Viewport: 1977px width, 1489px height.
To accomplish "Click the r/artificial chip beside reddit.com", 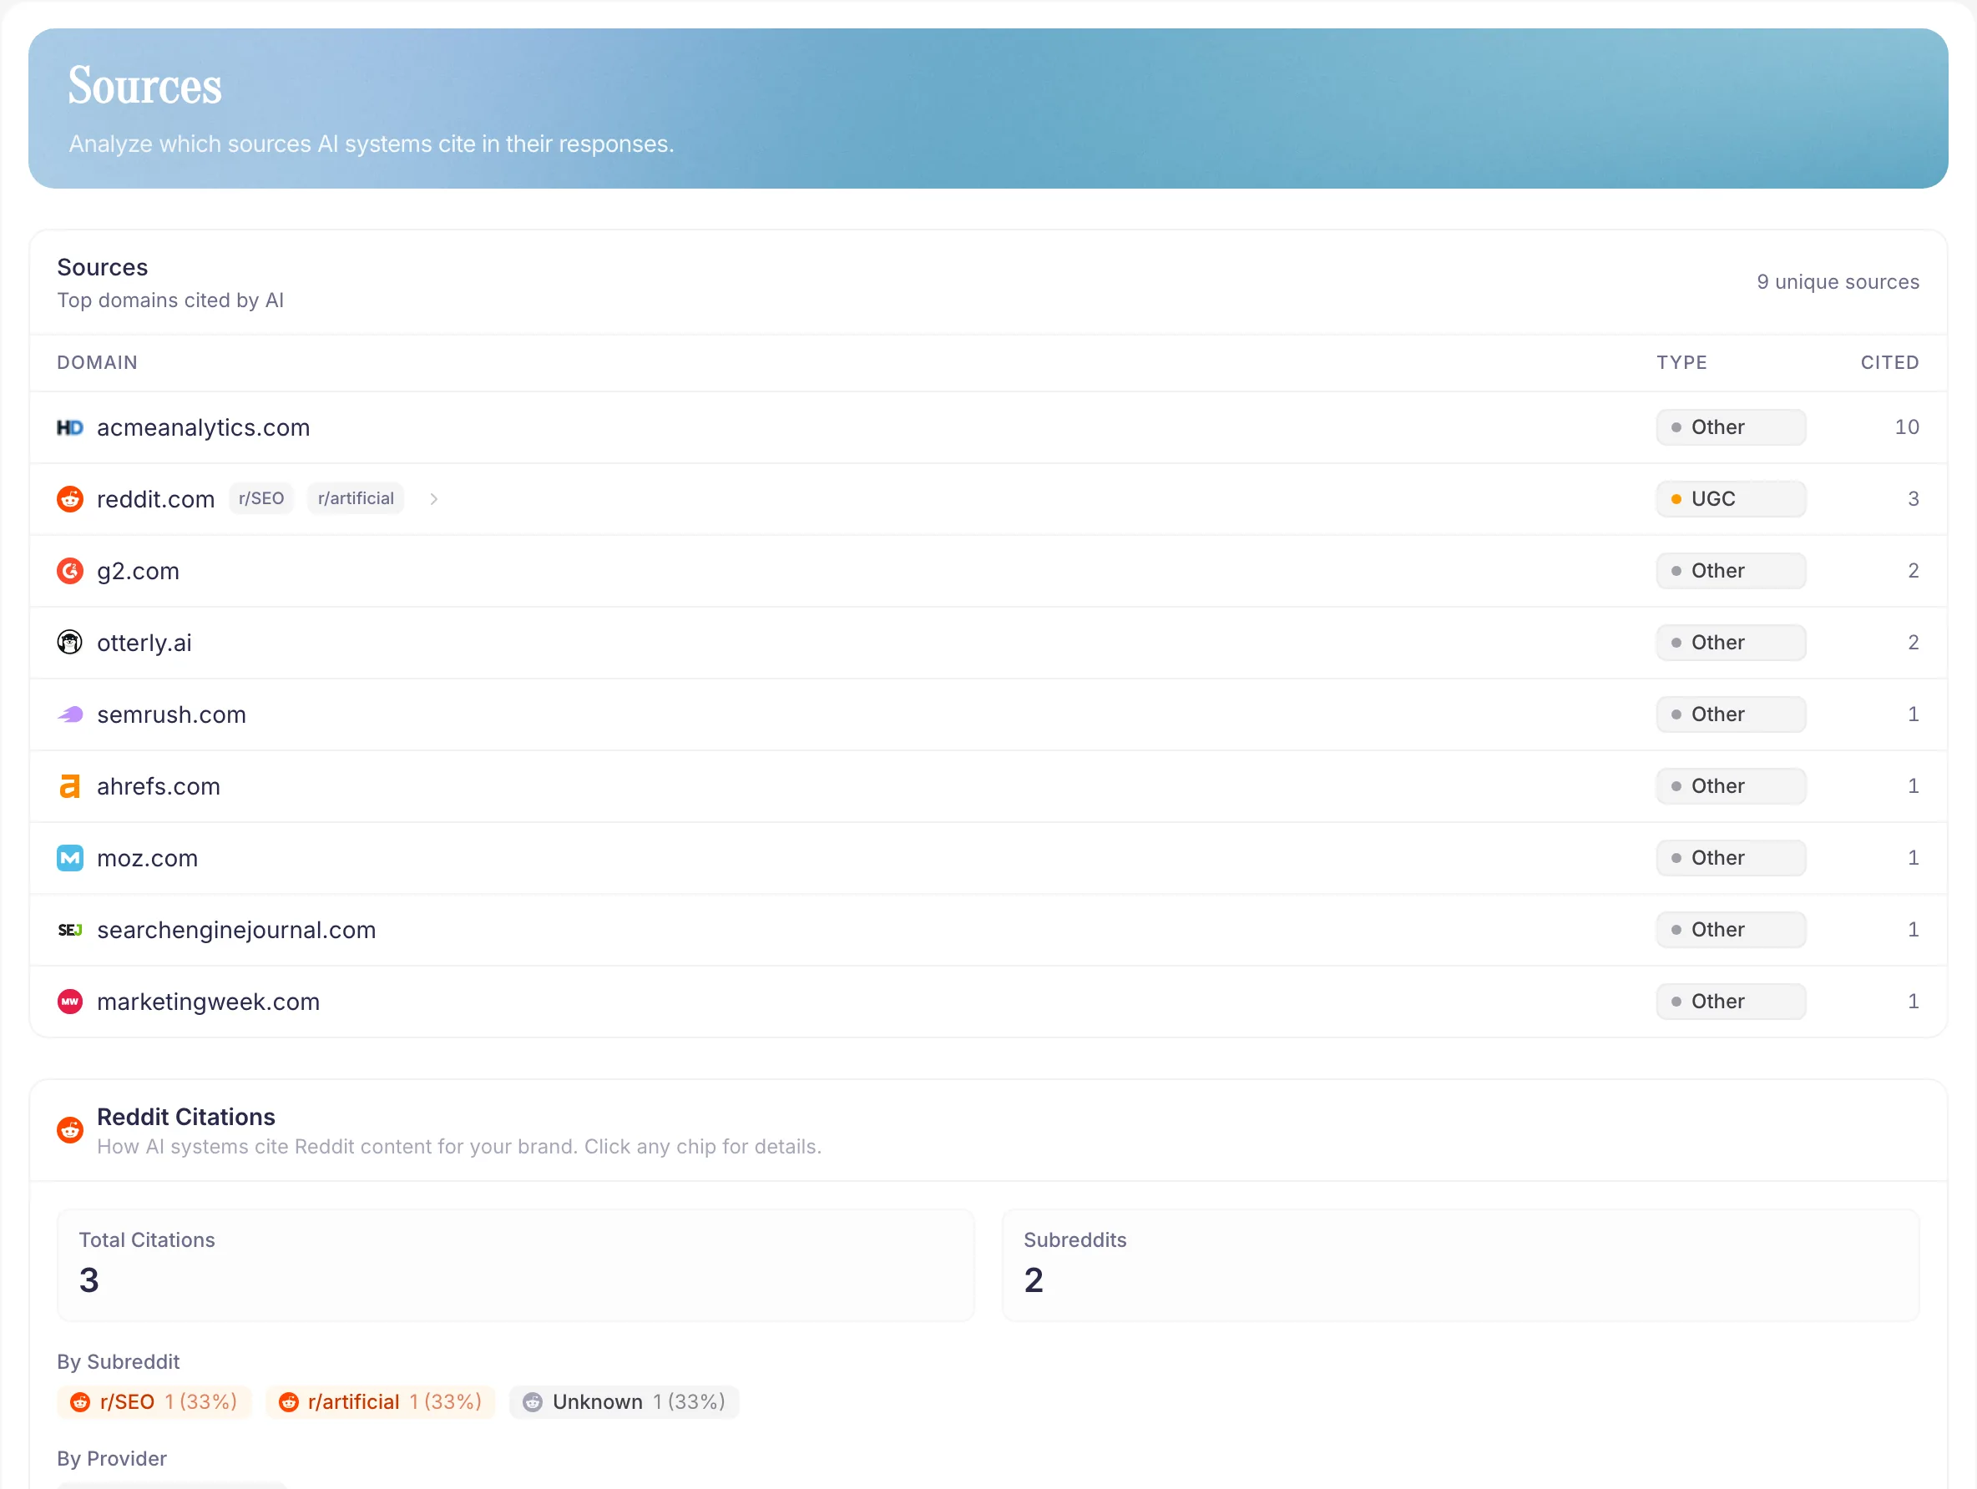I will point(354,497).
